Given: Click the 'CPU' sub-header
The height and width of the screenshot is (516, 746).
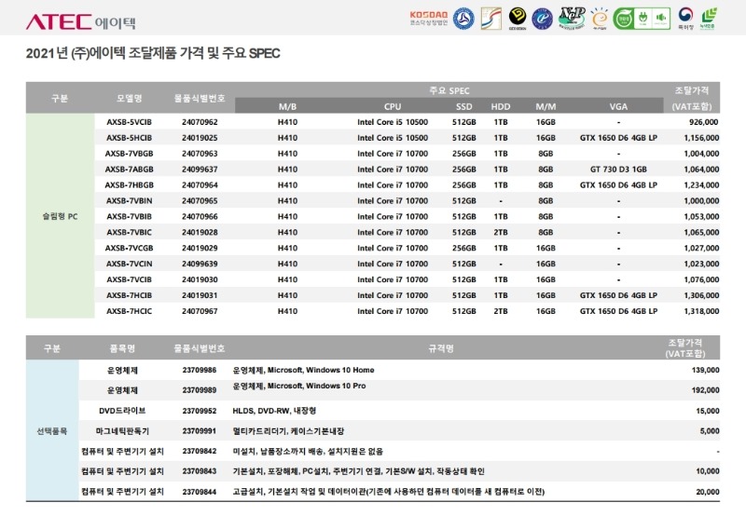Looking at the screenshot, I should click(x=393, y=106).
